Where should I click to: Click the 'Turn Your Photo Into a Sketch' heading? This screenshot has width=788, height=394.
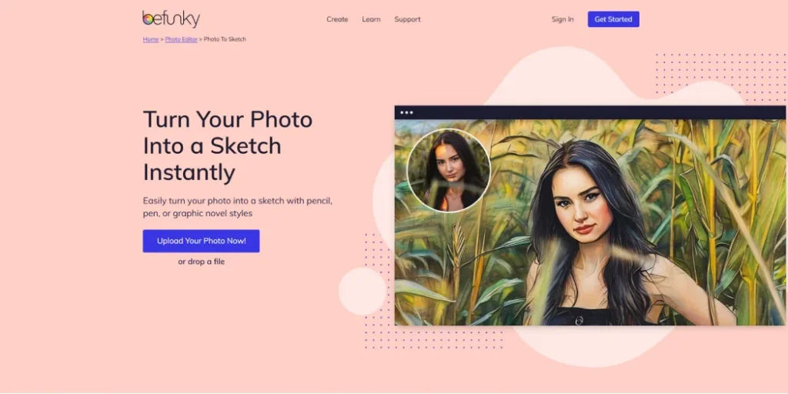[x=228, y=145]
